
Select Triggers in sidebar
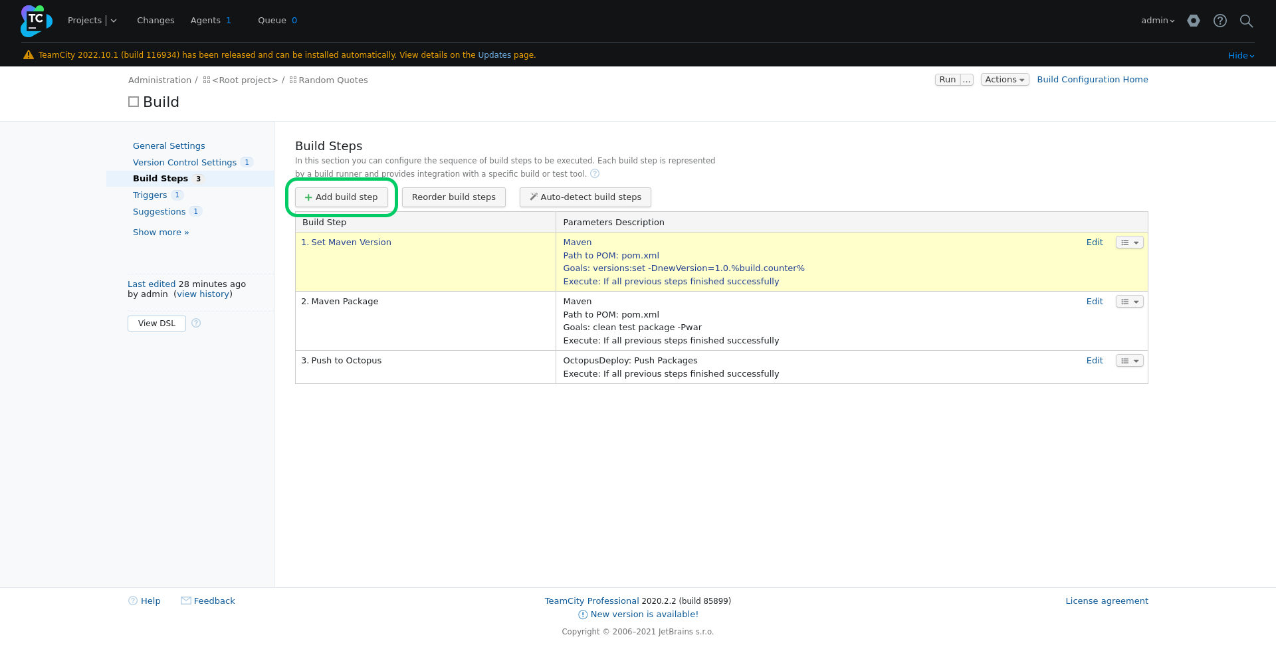pyautogui.click(x=150, y=195)
